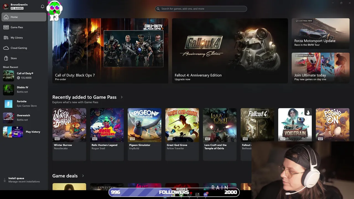This screenshot has width=354, height=199.
Task: Open the Fallout 4: Anniversary Edition banner
Action: point(230,51)
